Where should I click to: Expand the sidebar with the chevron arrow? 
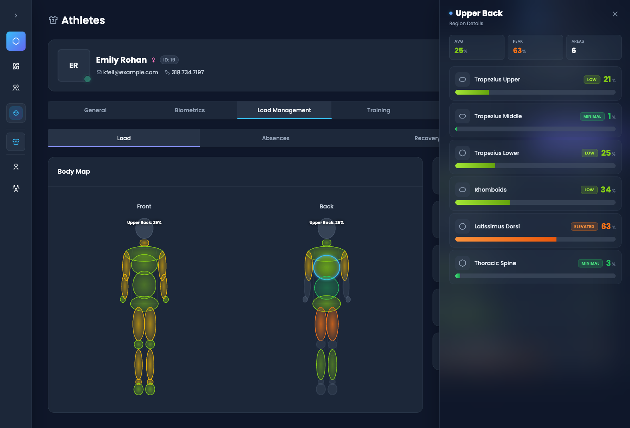point(16,16)
